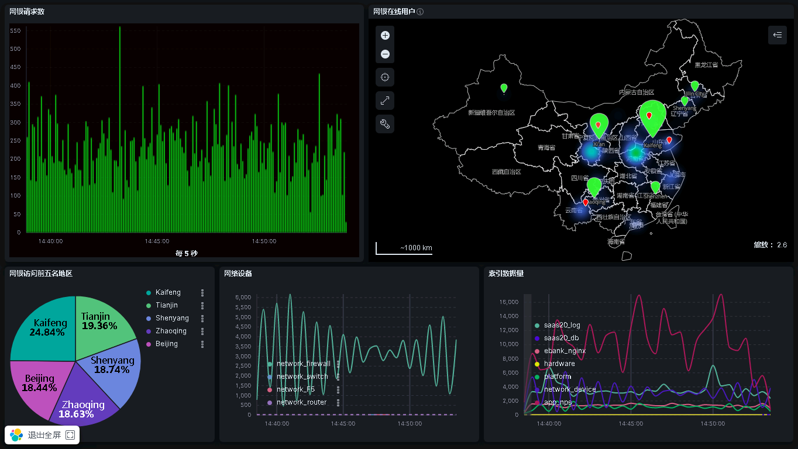Recenter the map using crosshair icon

[x=385, y=77]
